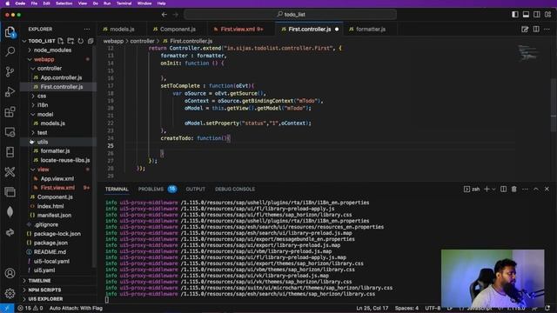
Task: Click Ln 25, Col 17 cursor position
Action: coord(372,309)
